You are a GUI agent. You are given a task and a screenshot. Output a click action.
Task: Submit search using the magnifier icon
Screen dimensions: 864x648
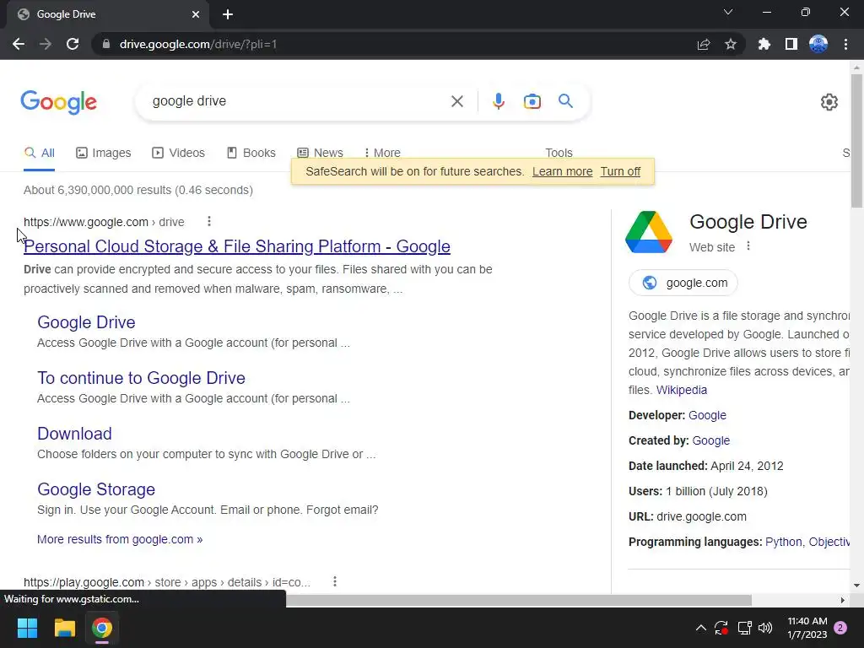tap(566, 101)
